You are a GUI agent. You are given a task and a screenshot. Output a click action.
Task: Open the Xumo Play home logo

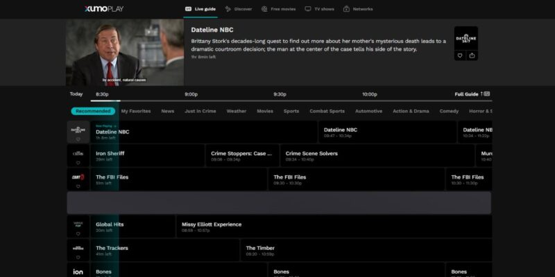[104, 9]
